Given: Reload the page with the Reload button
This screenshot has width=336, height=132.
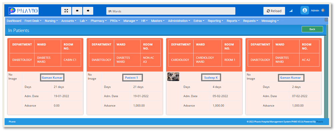Looking at the screenshot, I should point(274,11).
